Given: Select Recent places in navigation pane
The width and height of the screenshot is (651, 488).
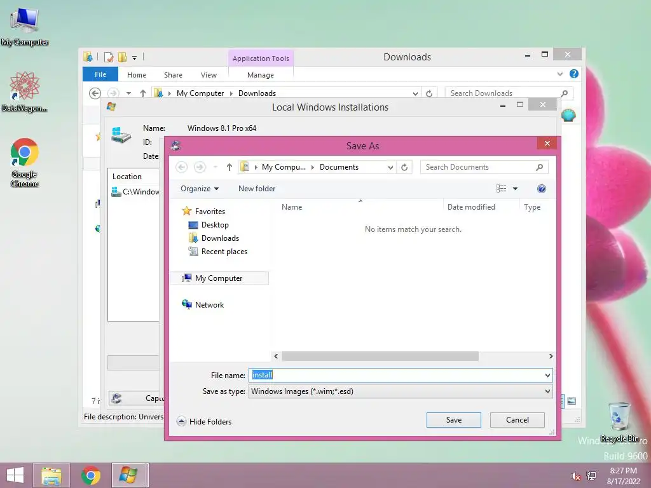Looking at the screenshot, I should [x=224, y=252].
